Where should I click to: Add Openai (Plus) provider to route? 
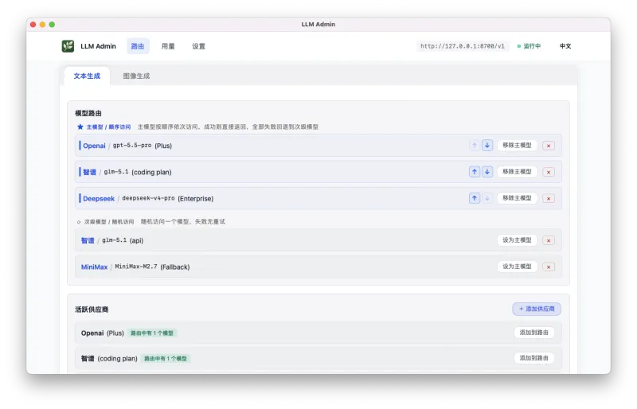pyautogui.click(x=533, y=333)
